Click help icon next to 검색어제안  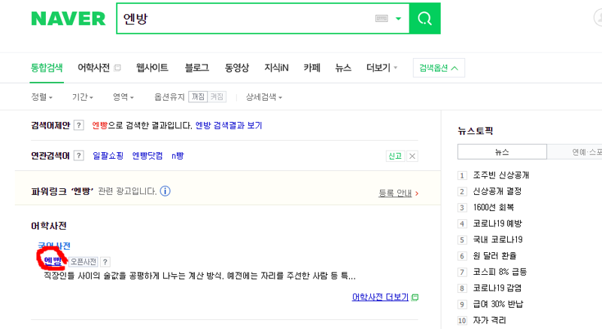pyautogui.click(x=79, y=125)
